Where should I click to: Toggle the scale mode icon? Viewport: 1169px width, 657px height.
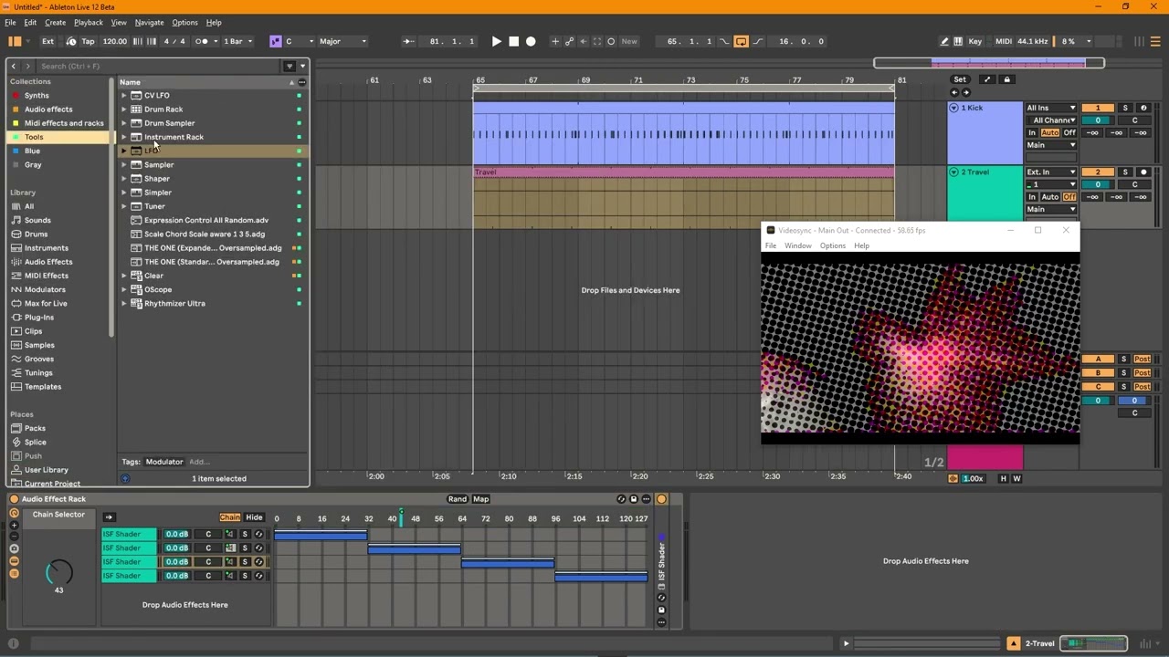point(275,41)
